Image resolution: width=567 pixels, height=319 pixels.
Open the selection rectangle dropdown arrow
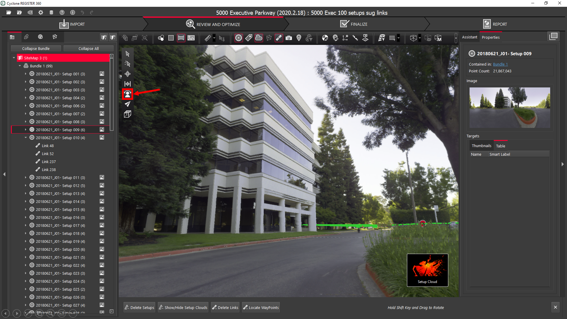pos(398,38)
